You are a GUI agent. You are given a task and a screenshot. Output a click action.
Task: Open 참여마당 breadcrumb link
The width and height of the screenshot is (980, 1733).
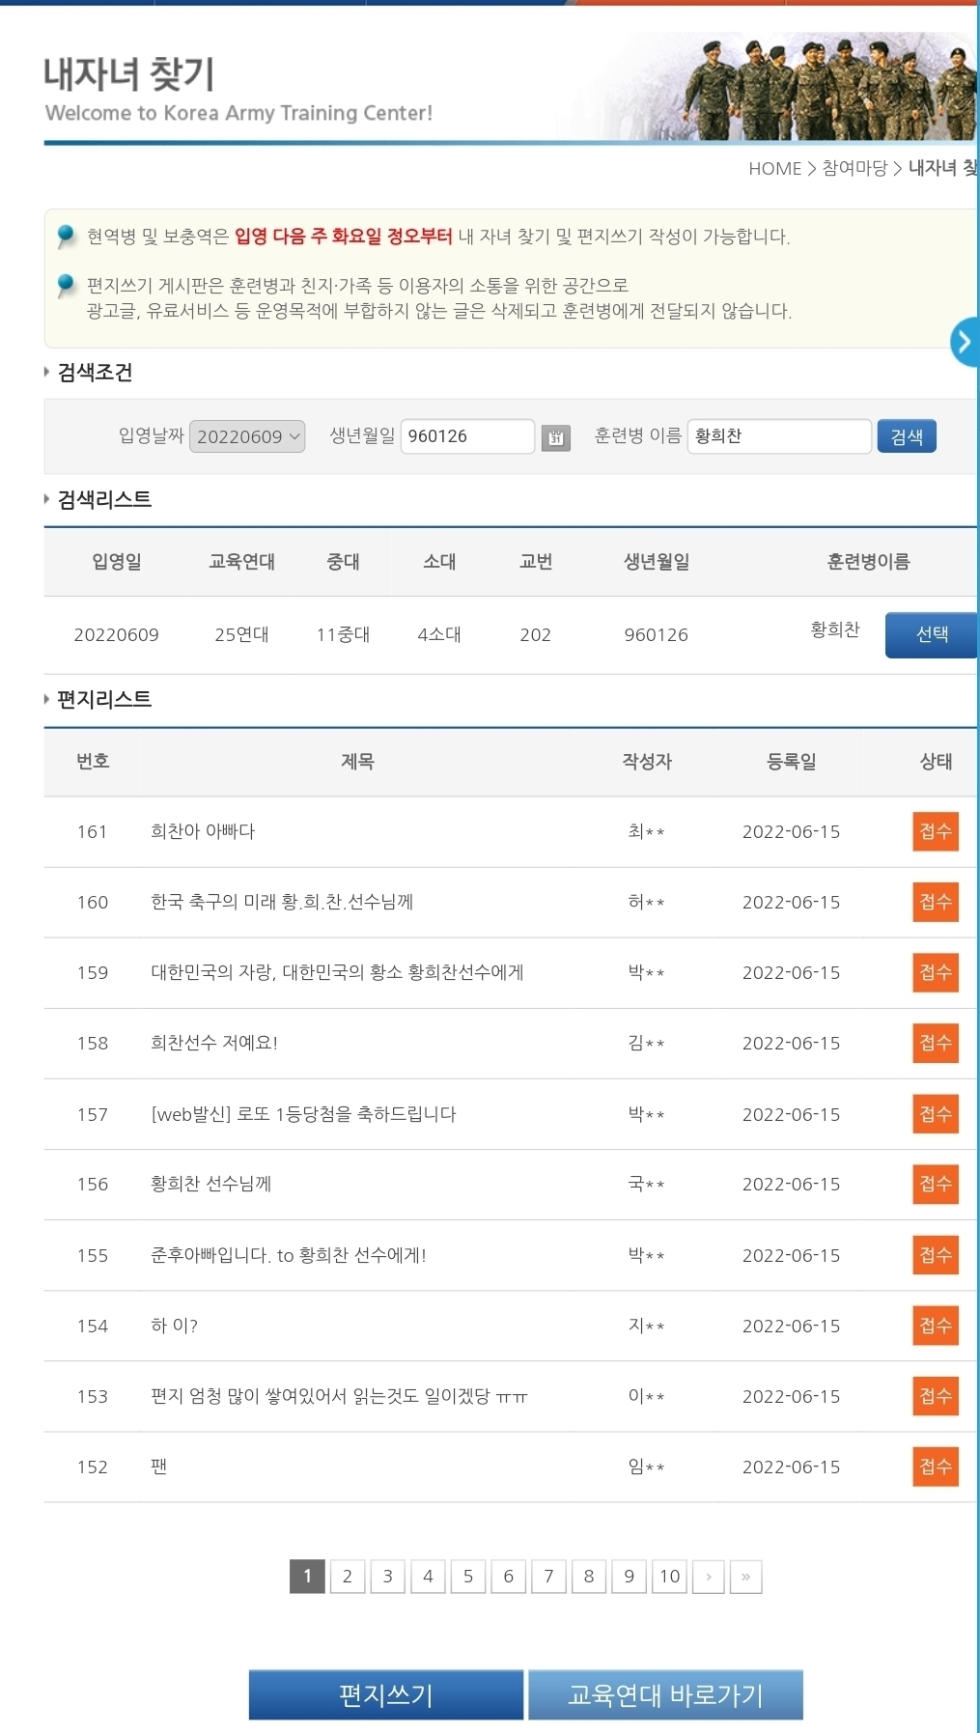click(854, 168)
